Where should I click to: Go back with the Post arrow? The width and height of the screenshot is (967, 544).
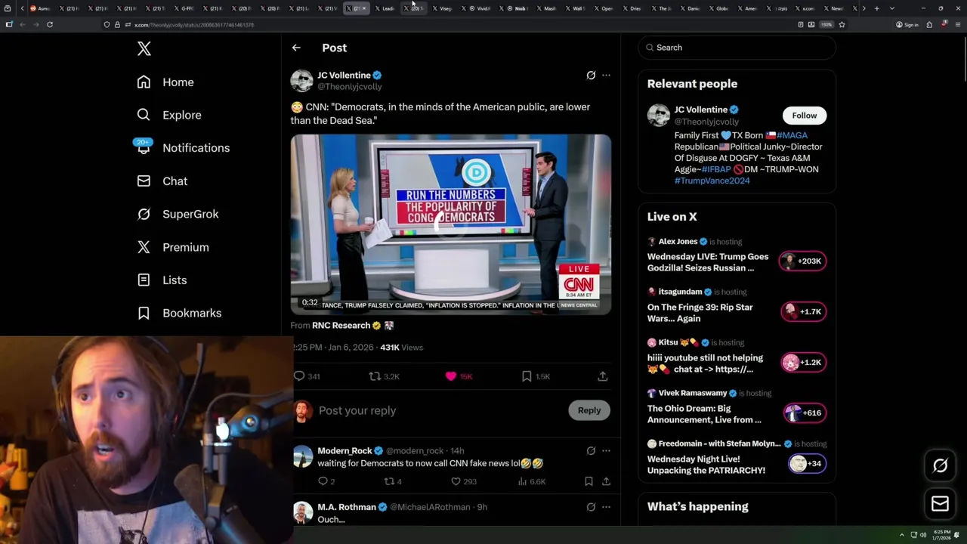[x=296, y=48]
